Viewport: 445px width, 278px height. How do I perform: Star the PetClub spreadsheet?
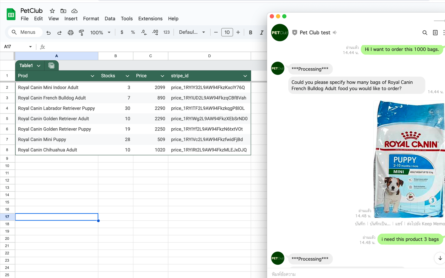[52, 11]
